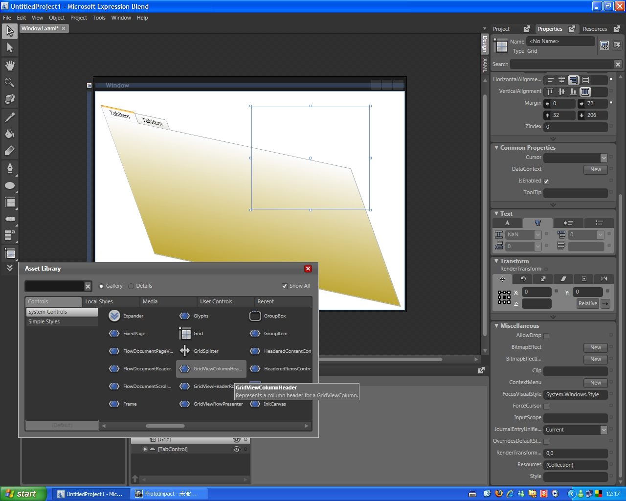Viewport: 626px width, 501px height.
Task: Switch to the Resources panel tab
Action: coord(595,29)
